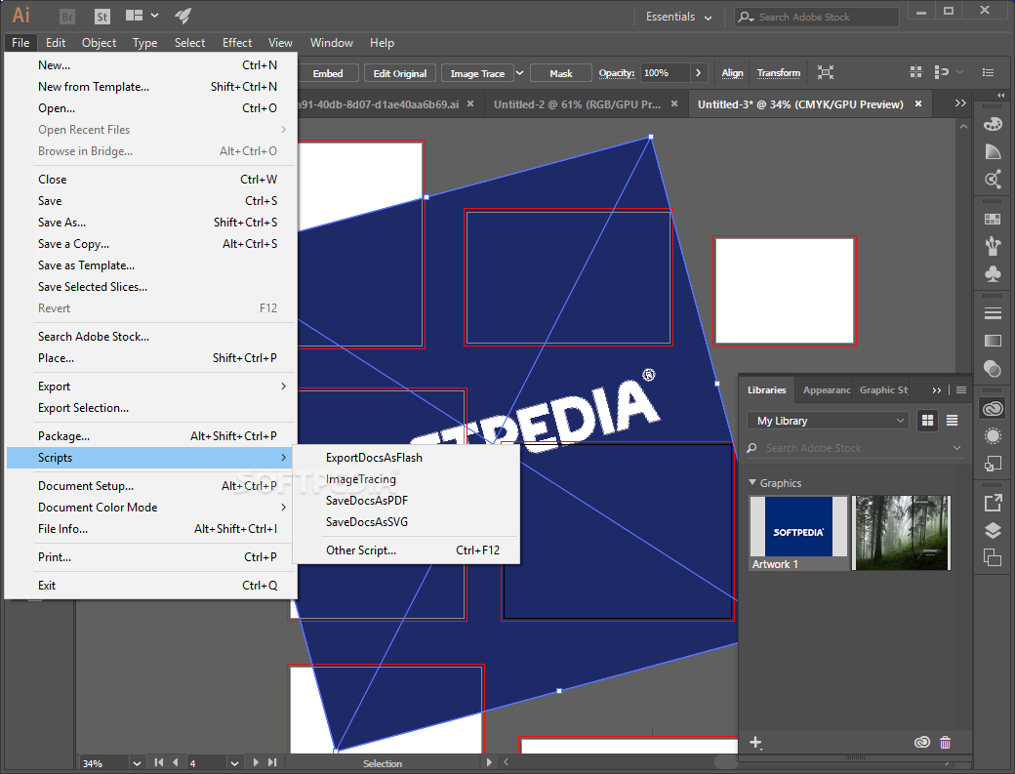Toggle the Libraries panel icon in the dock
Screen dimensions: 1015x774
993,408
